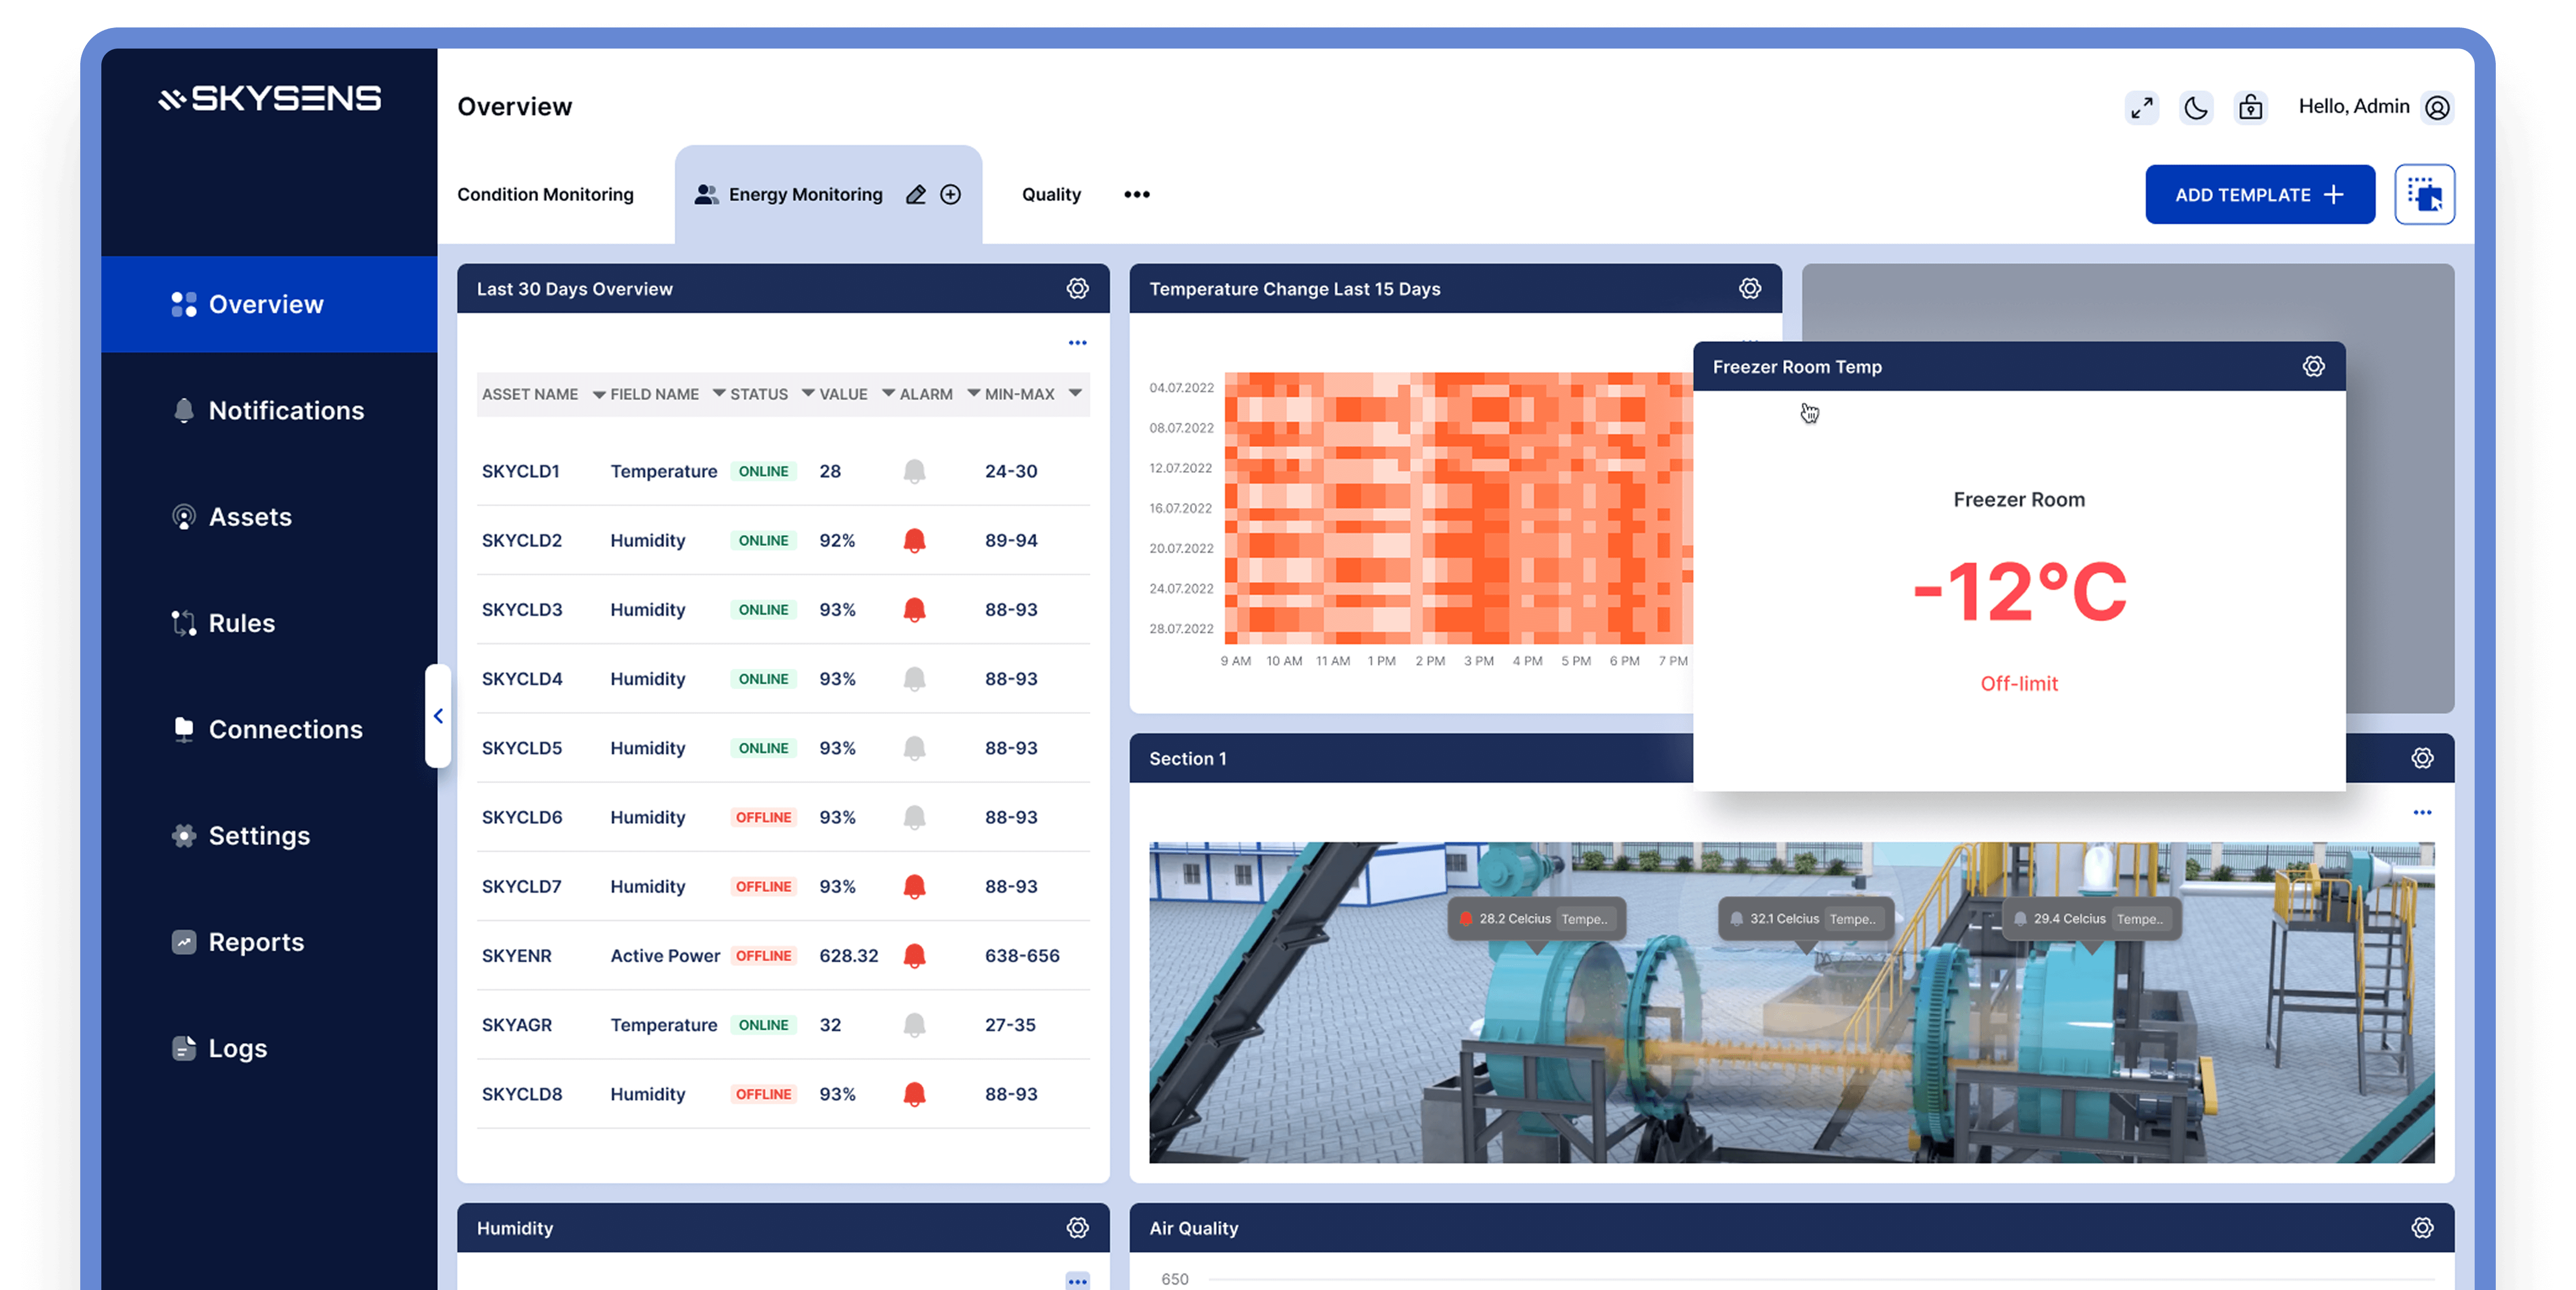Click the grey alarm bell for SKYCLD5
The width and height of the screenshot is (2576, 1290).
[x=914, y=748]
